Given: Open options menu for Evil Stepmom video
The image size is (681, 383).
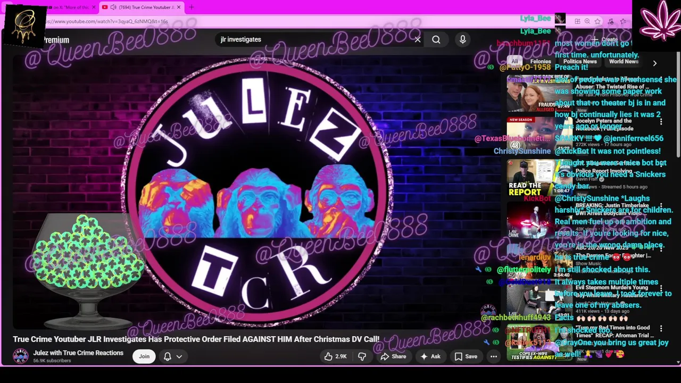Looking at the screenshot, I should [661, 288].
